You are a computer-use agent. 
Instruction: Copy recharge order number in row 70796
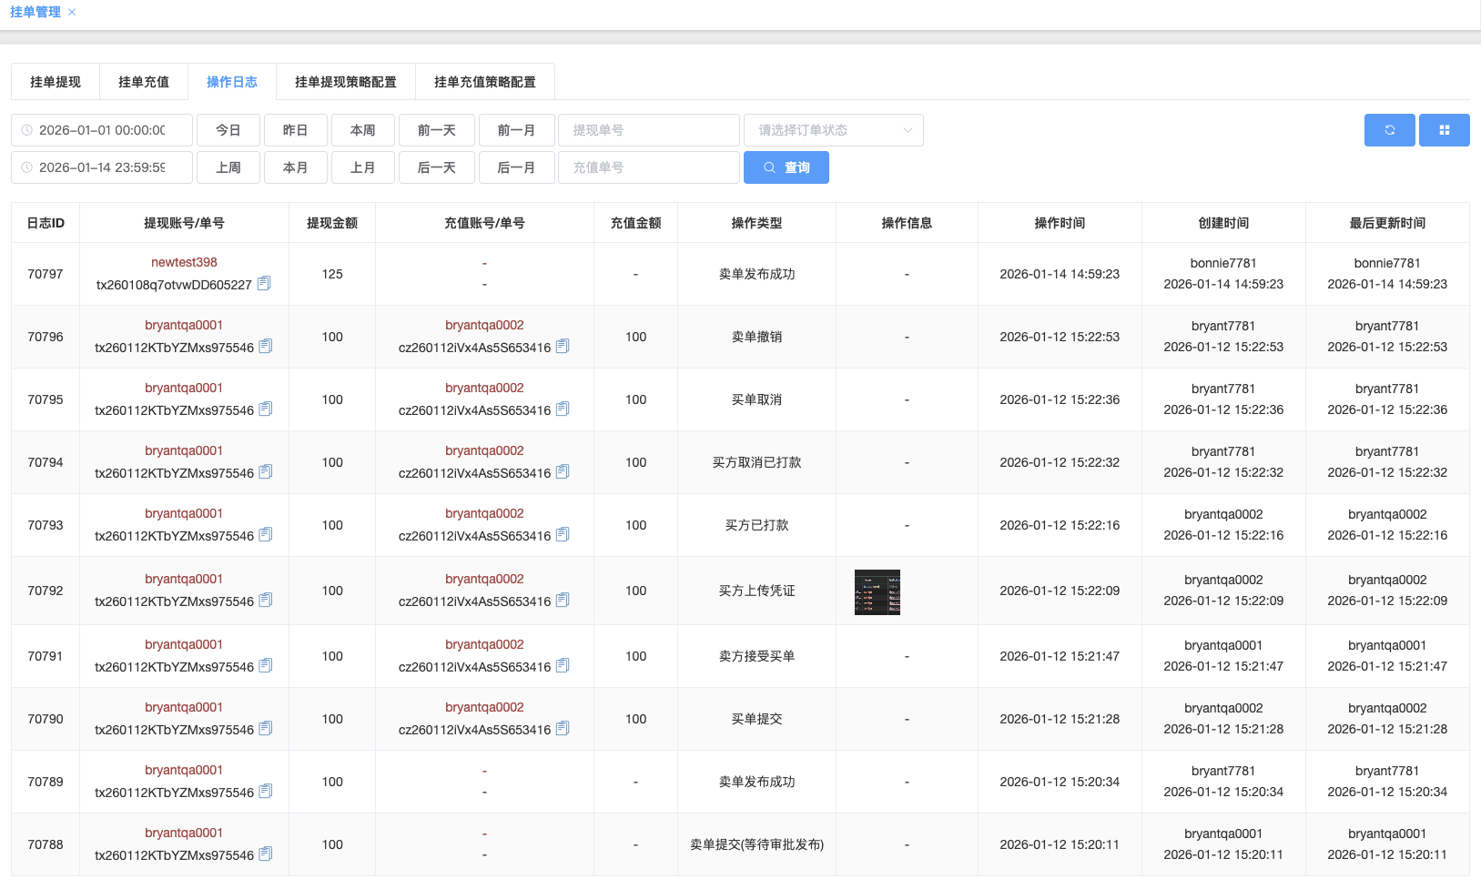[563, 347]
